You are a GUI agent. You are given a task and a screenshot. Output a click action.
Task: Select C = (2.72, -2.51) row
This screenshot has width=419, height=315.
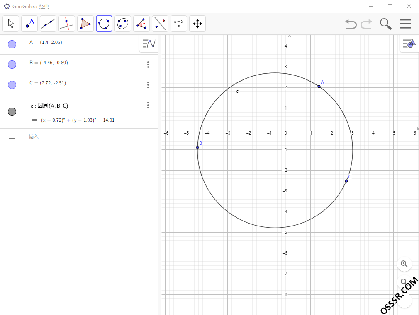[79, 85]
